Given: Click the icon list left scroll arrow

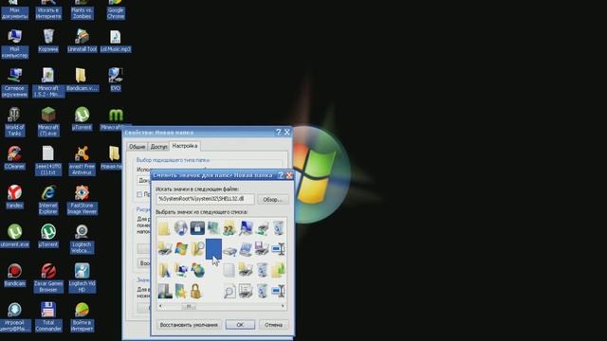Looking at the screenshot, I should 160,306.
